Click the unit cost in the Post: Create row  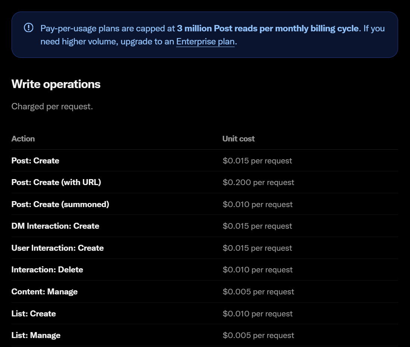(x=257, y=160)
